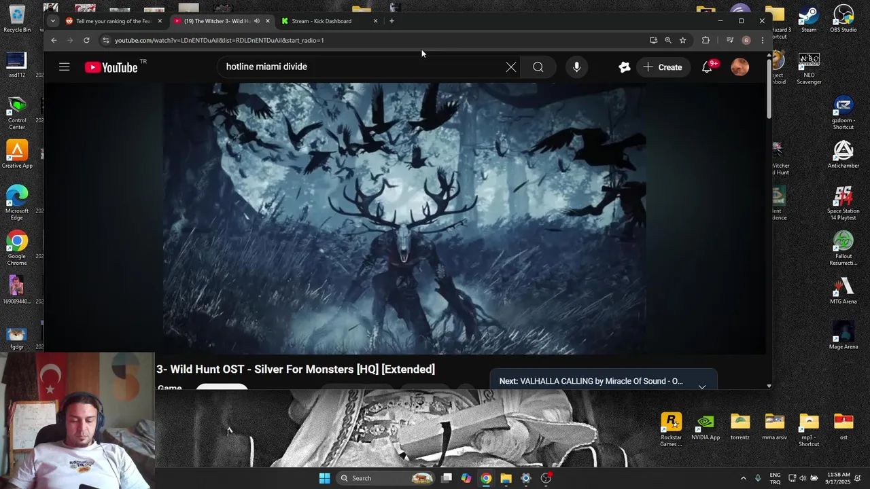This screenshot has width=870, height=489.
Task: Start voice search with the microphone
Action: coord(576,67)
